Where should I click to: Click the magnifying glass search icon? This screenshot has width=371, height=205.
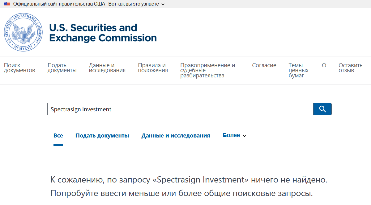[x=322, y=109]
